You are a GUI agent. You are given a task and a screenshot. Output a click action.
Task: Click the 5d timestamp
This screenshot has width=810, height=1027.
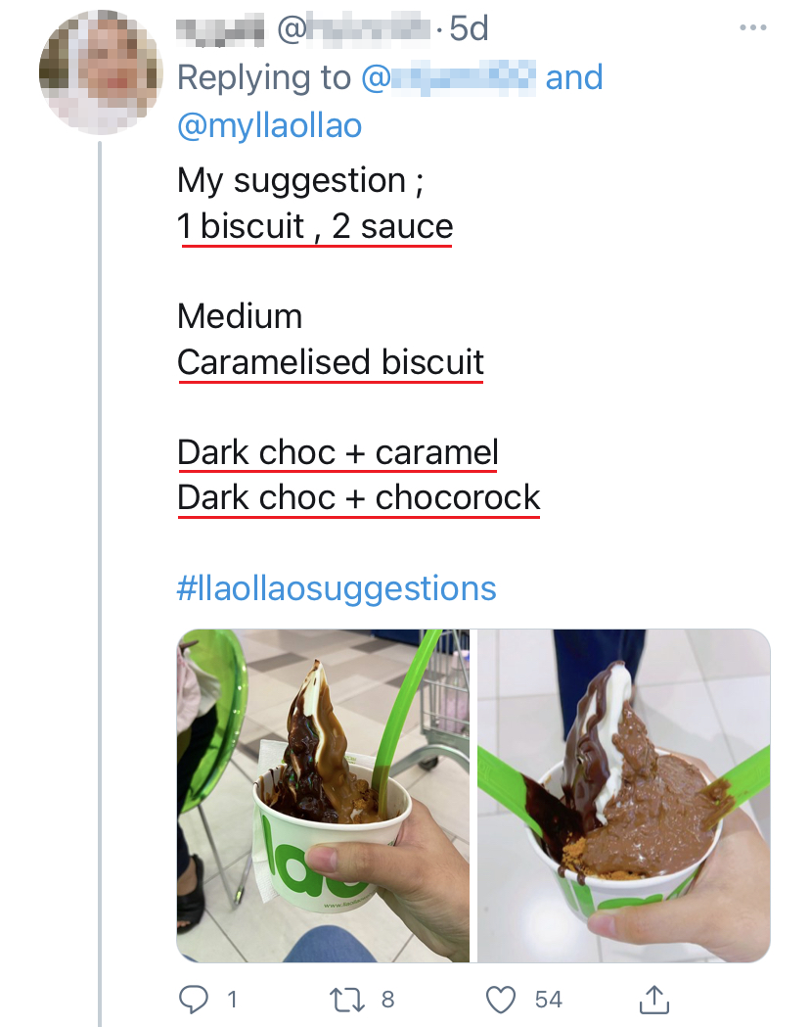tap(469, 30)
